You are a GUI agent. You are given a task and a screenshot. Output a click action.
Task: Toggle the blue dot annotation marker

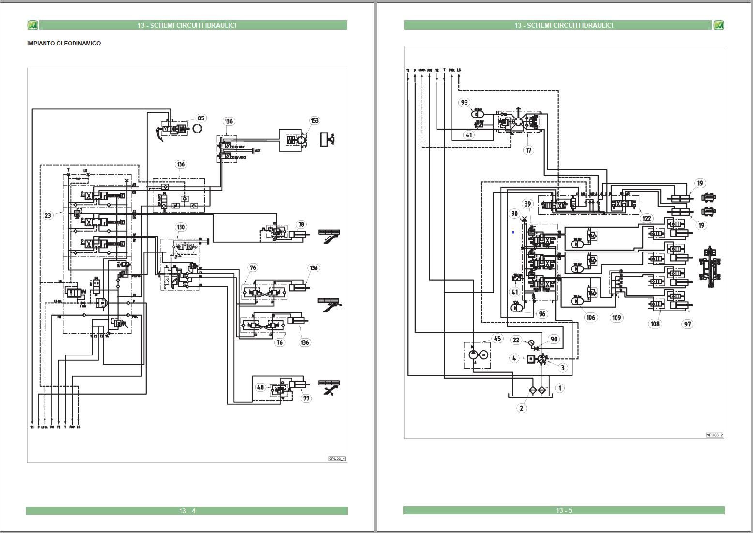(x=512, y=232)
